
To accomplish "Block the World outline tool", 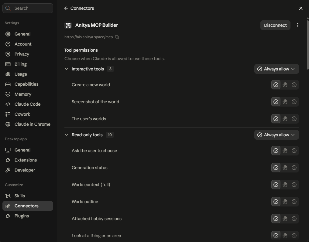I will point(294,202).
